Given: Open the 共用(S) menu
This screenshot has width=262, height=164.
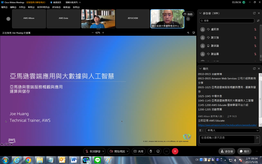Looking at the screenshot, I should (22, 7).
